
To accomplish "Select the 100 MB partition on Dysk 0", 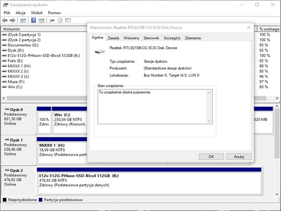I will tap(44, 120).
